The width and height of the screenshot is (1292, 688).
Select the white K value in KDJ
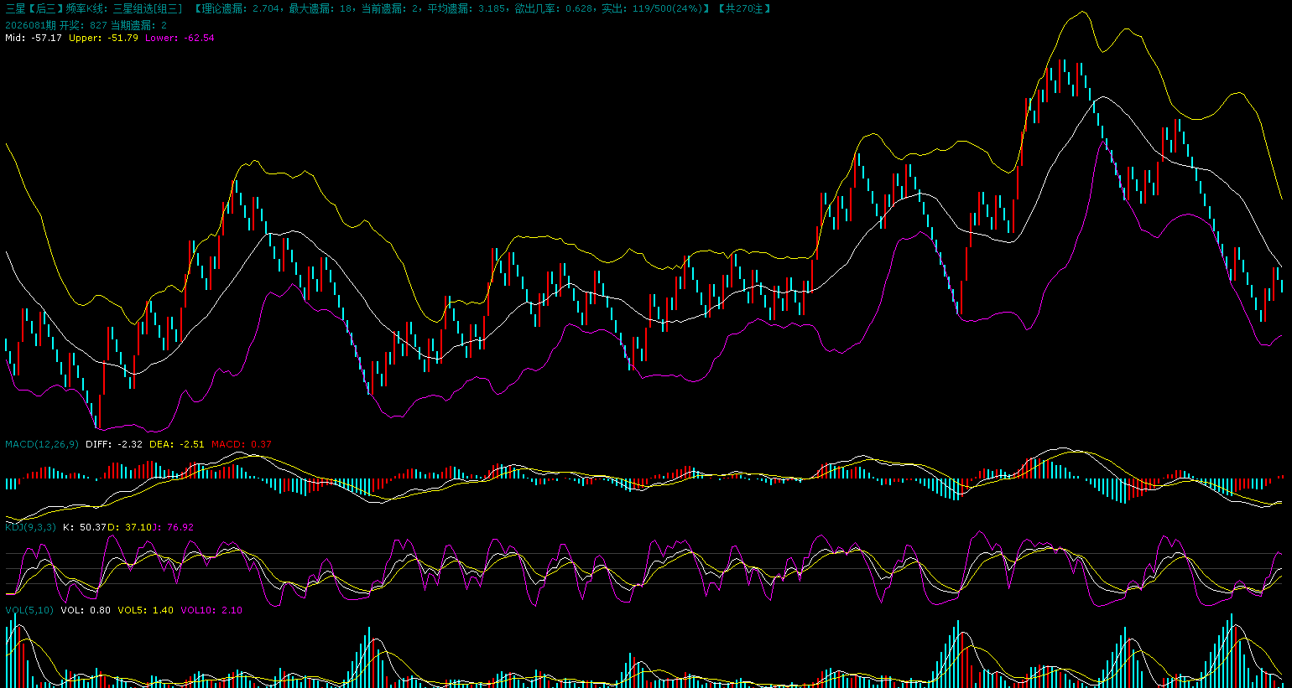click(x=85, y=527)
